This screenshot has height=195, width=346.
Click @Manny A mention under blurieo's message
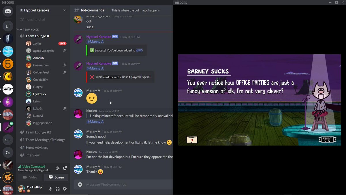(x=95, y=122)
